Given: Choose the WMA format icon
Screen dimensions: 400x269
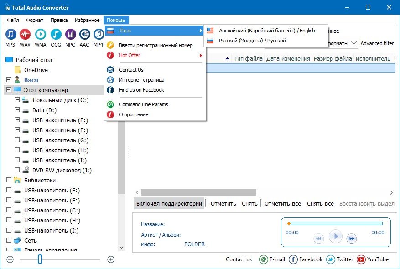Looking at the screenshot, I should (40, 35).
